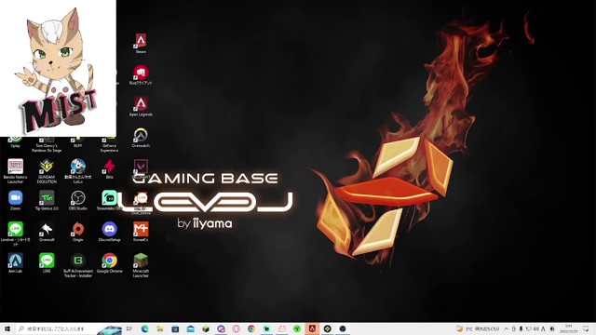
Task: Open OBS Studio from the desktop
Action: [x=78, y=201]
